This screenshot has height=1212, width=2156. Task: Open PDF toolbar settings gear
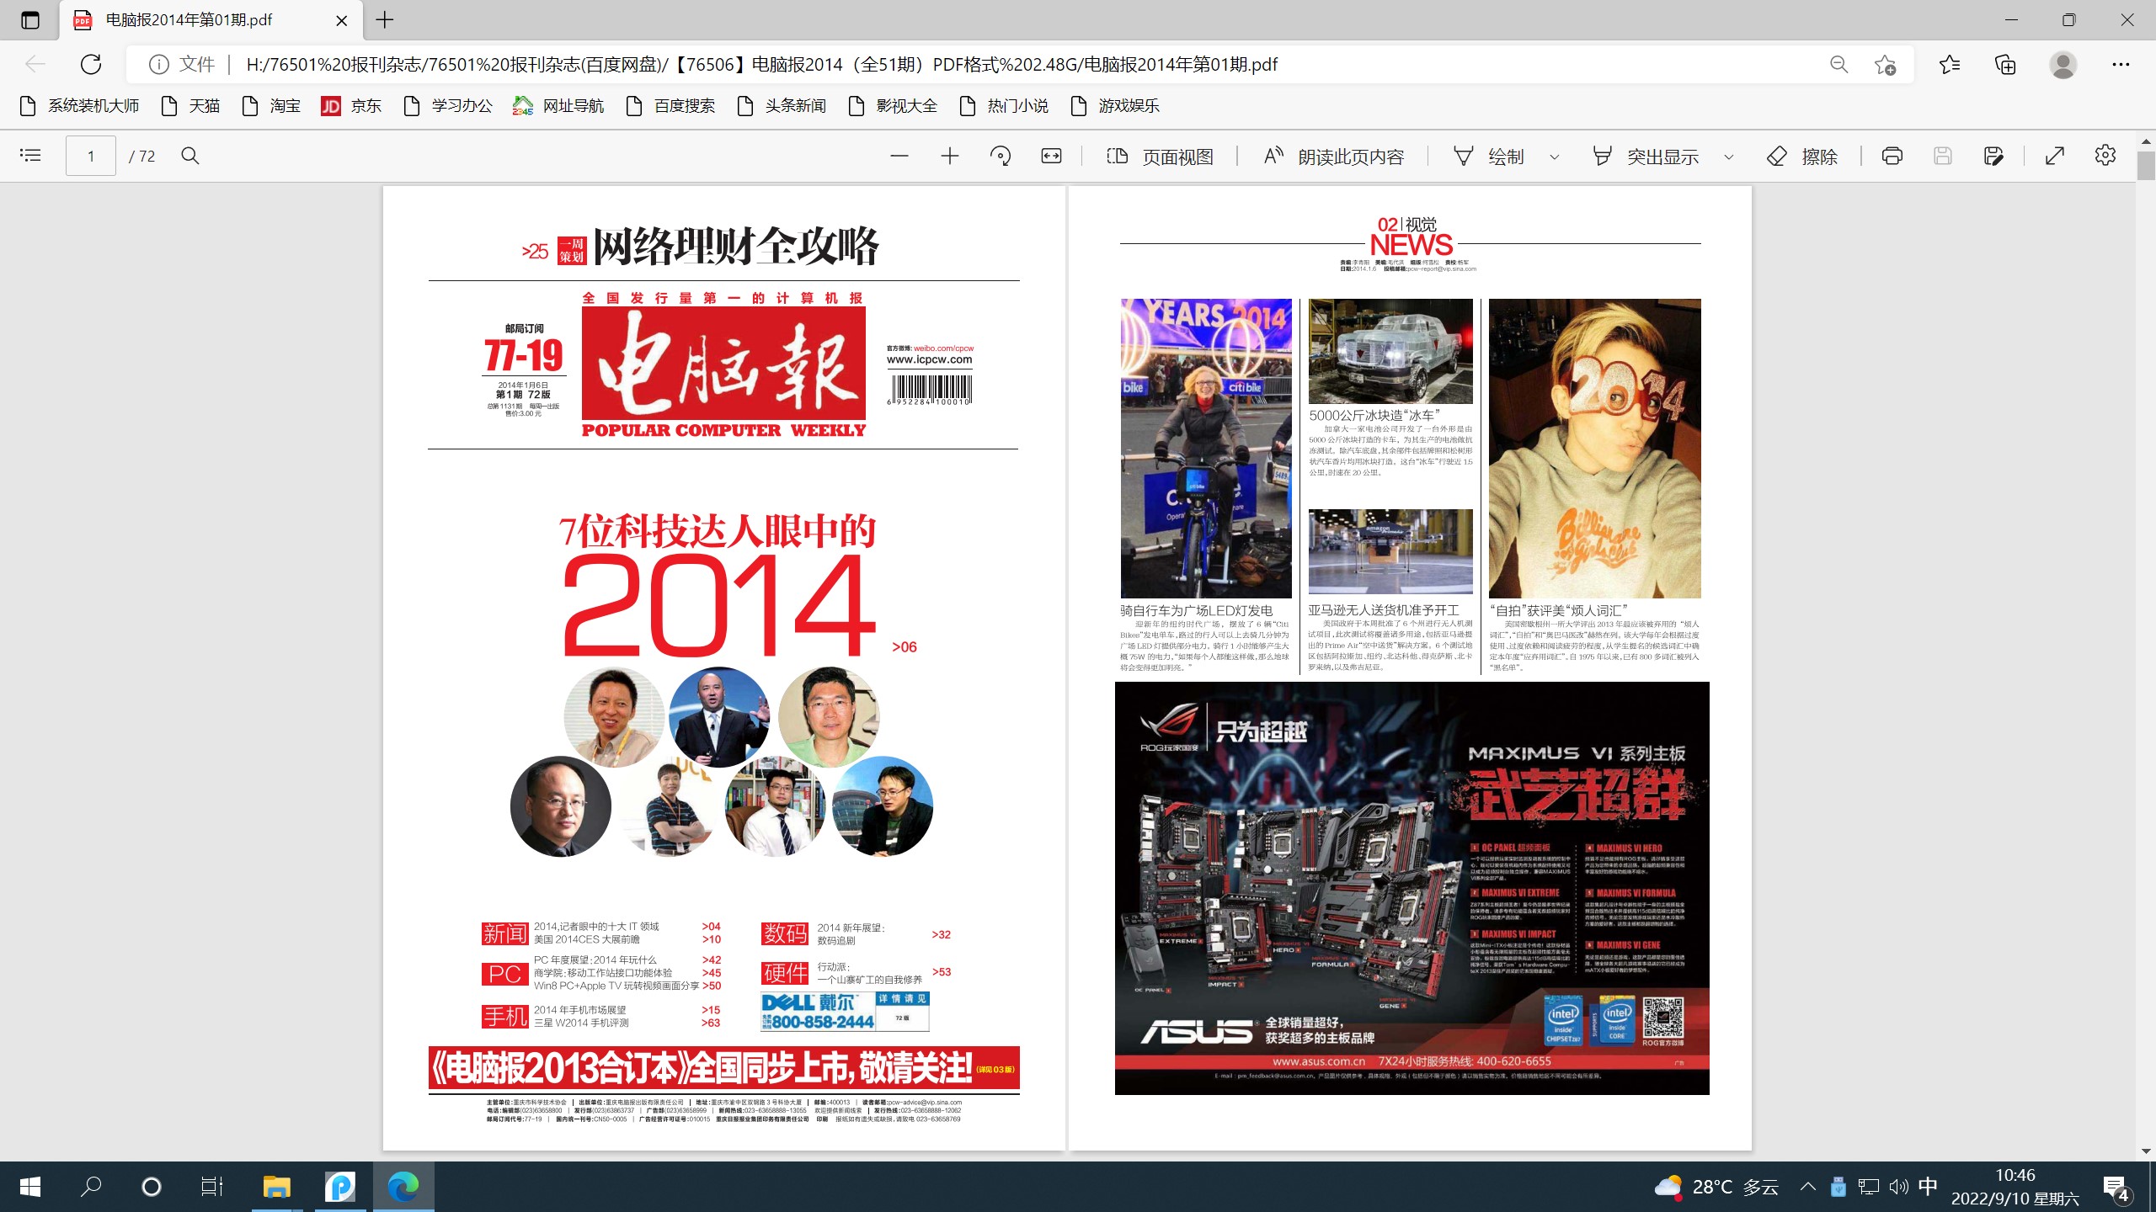pyautogui.click(x=2105, y=156)
